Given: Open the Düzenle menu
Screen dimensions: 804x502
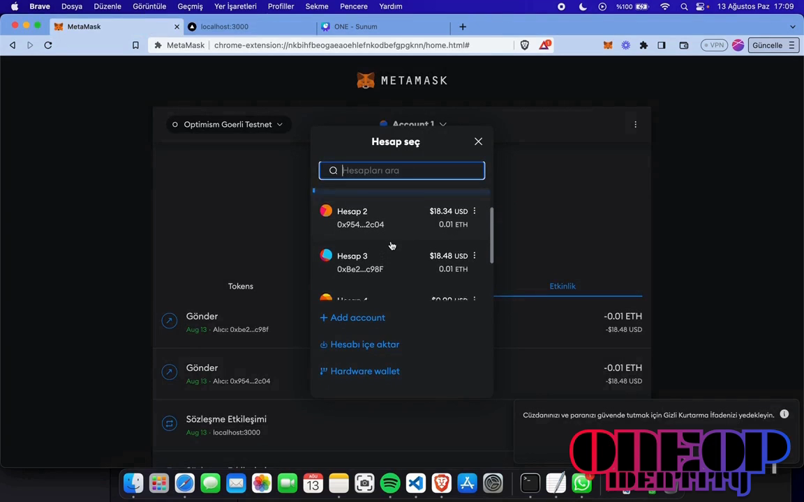Looking at the screenshot, I should click(107, 7).
